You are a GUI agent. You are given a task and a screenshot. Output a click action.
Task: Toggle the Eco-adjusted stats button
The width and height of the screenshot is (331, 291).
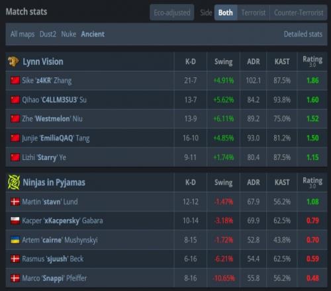(x=172, y=13)
